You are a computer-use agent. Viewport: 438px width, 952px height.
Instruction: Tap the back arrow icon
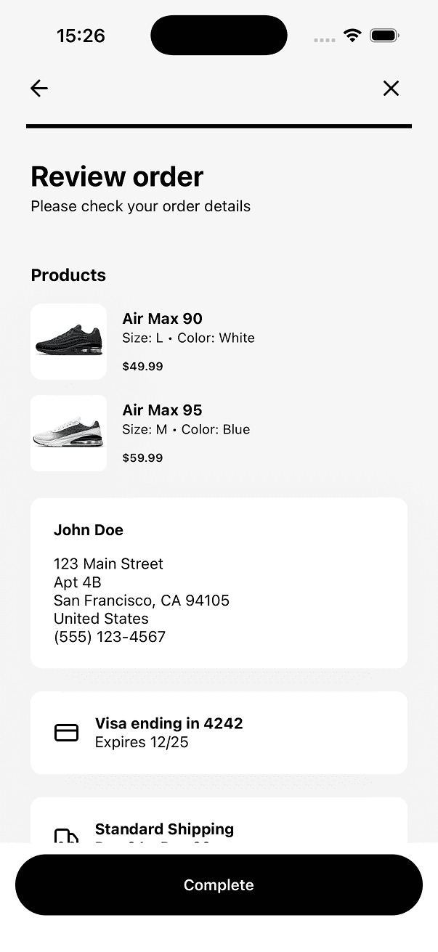click(38, 88)
